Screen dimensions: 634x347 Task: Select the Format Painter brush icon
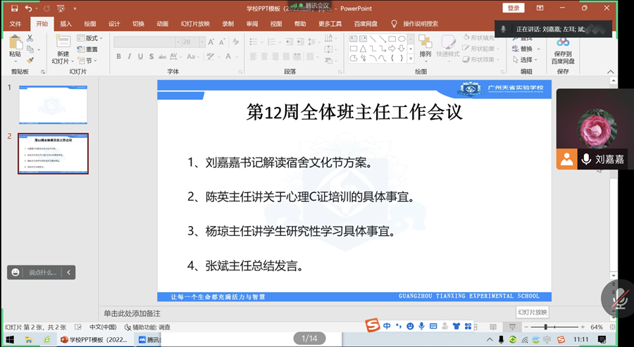click(30, 61)
